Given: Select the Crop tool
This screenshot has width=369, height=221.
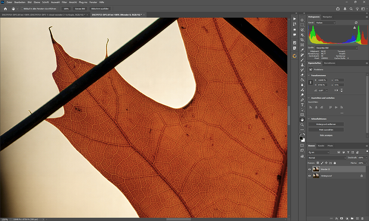Looking at the screenshot, I should pyautogui.click(x=302, y=40).
